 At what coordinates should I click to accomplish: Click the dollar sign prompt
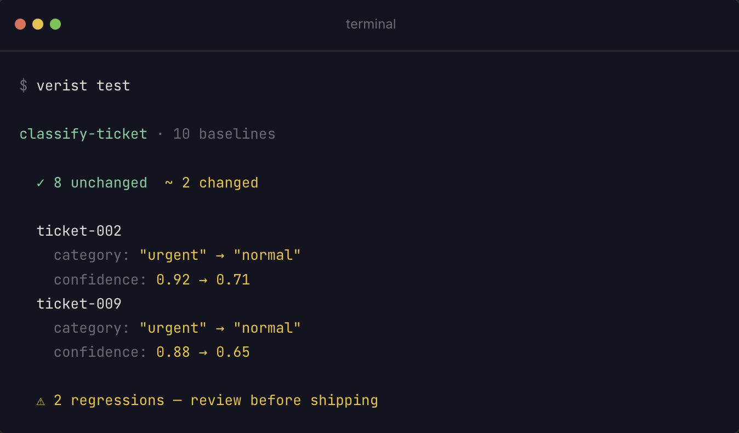point(24,86)
